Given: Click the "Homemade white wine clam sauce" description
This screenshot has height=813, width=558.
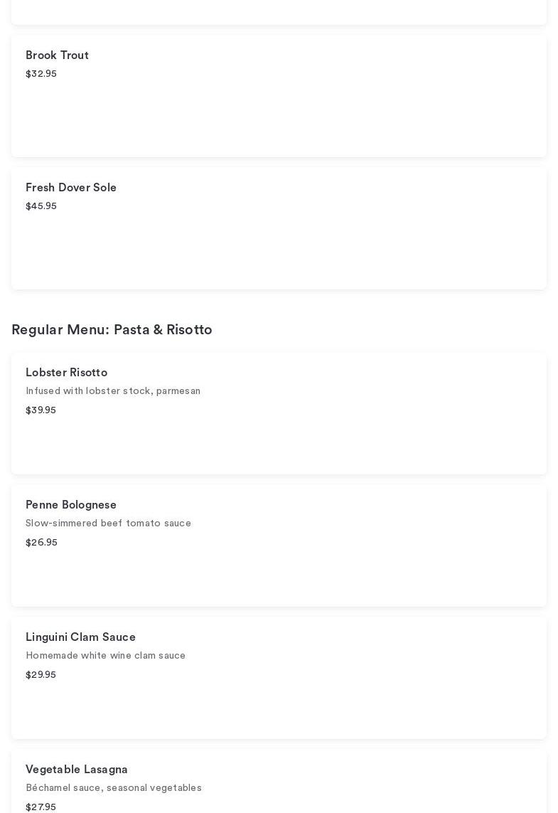Looking at the screenshot, I should 105,656.
